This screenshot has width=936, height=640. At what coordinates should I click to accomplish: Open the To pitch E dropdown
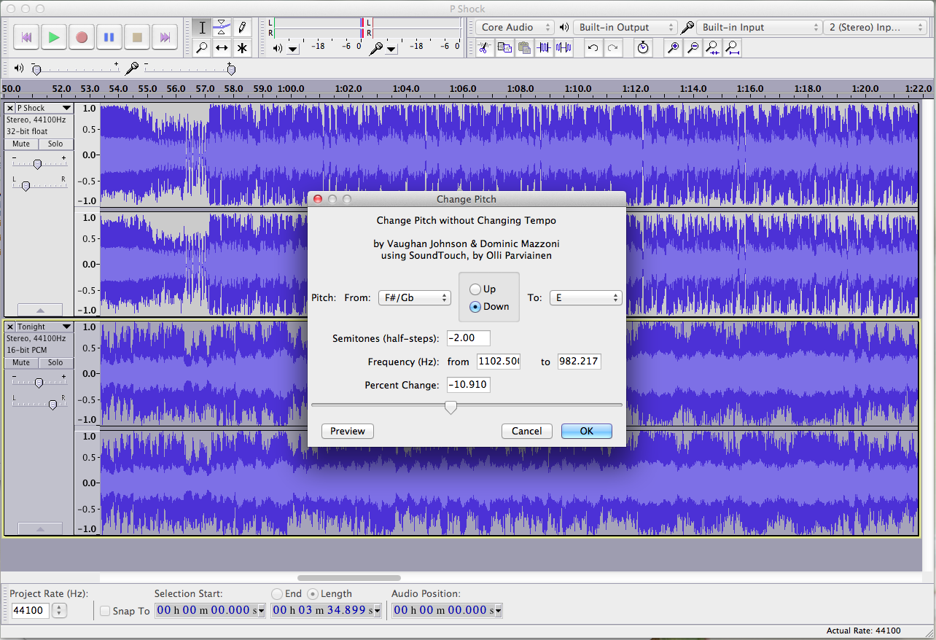coord(585,298)
